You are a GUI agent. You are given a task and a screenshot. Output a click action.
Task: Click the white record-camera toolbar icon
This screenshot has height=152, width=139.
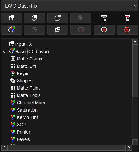click(104, 30)
